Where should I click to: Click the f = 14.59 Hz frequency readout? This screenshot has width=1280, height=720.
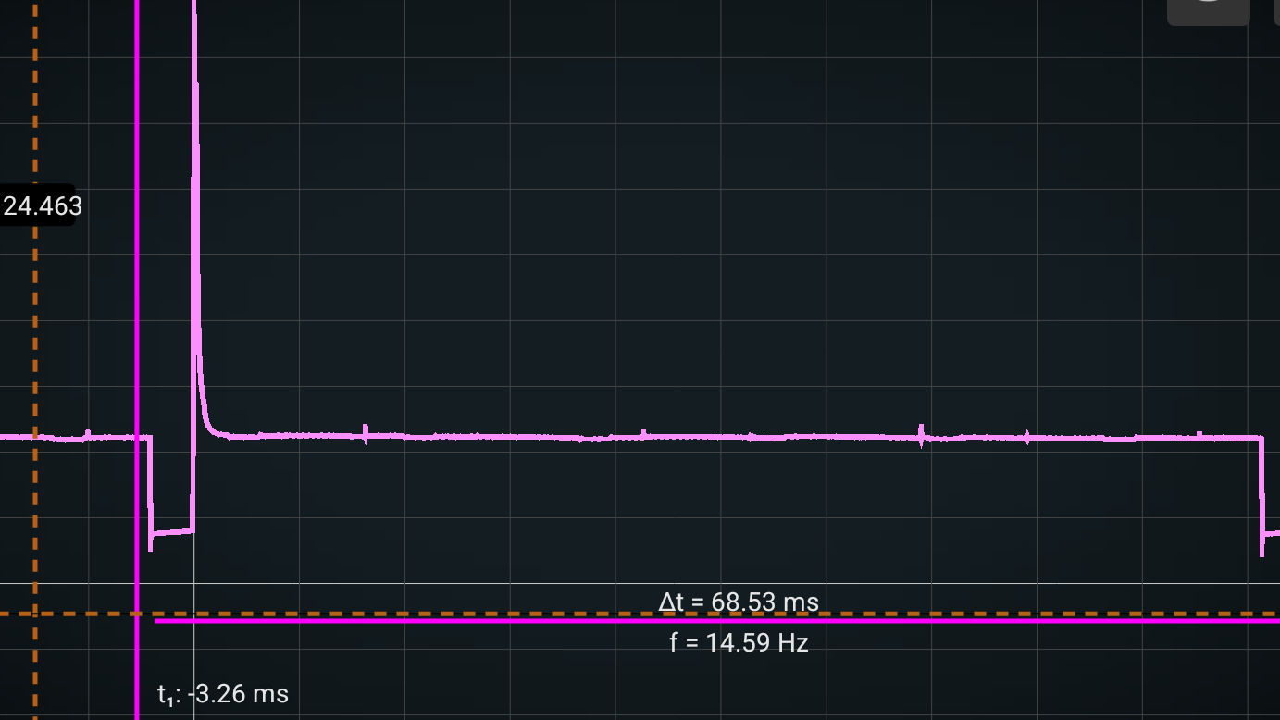pos(739,642)
